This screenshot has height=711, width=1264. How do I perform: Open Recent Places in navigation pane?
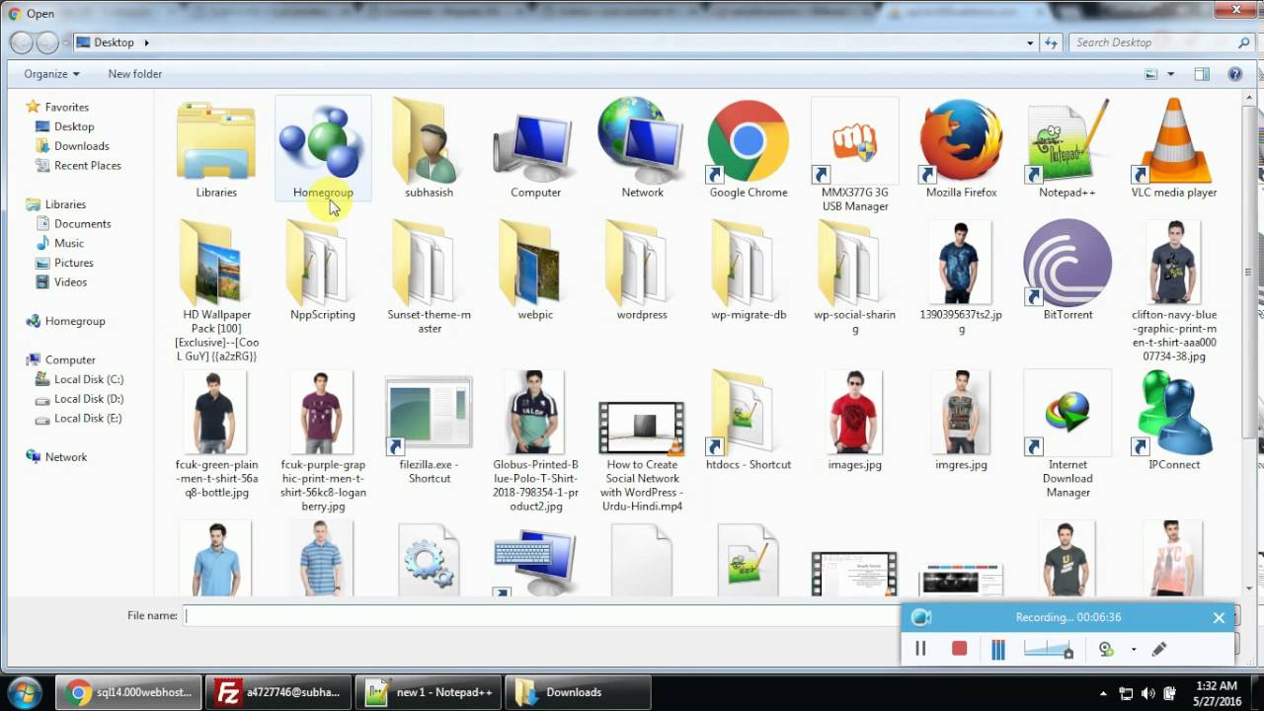coord(87,166)
